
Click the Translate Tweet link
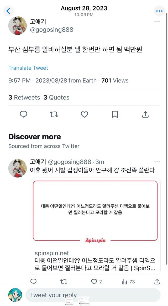click(28, 68)
